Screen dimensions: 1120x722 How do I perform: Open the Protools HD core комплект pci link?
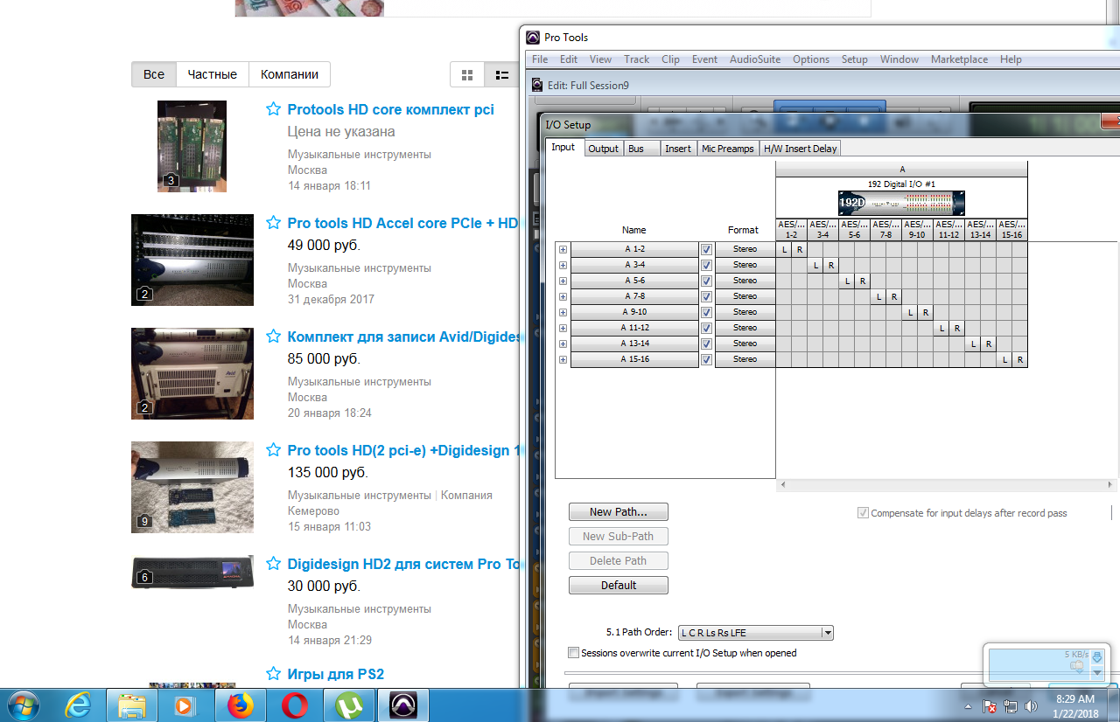[390, 109]
